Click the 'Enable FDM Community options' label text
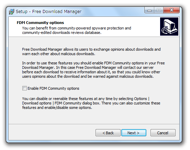 53,88
